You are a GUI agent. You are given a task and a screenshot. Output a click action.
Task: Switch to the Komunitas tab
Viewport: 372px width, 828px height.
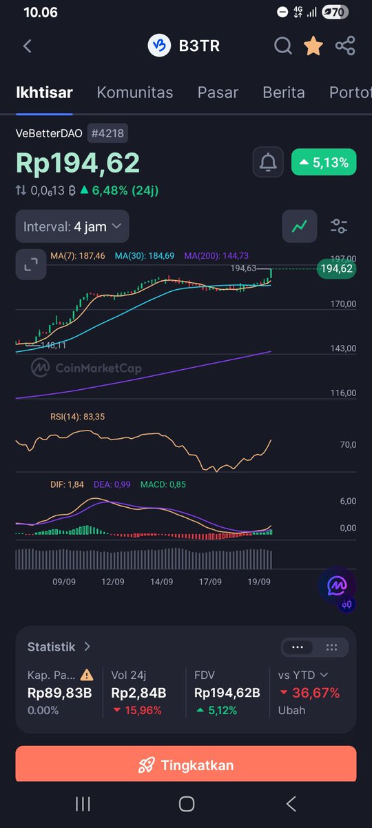[135, 92]
